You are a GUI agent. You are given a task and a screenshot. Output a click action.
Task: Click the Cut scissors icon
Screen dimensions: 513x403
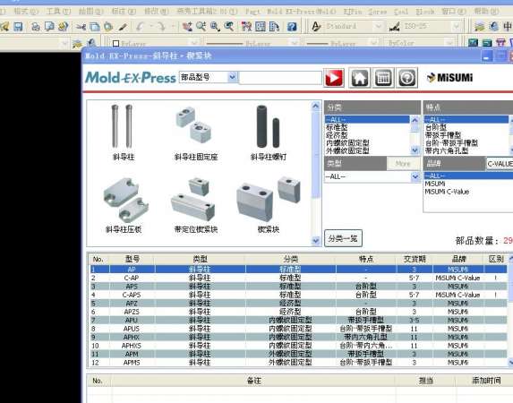click(x=81, y=26)
